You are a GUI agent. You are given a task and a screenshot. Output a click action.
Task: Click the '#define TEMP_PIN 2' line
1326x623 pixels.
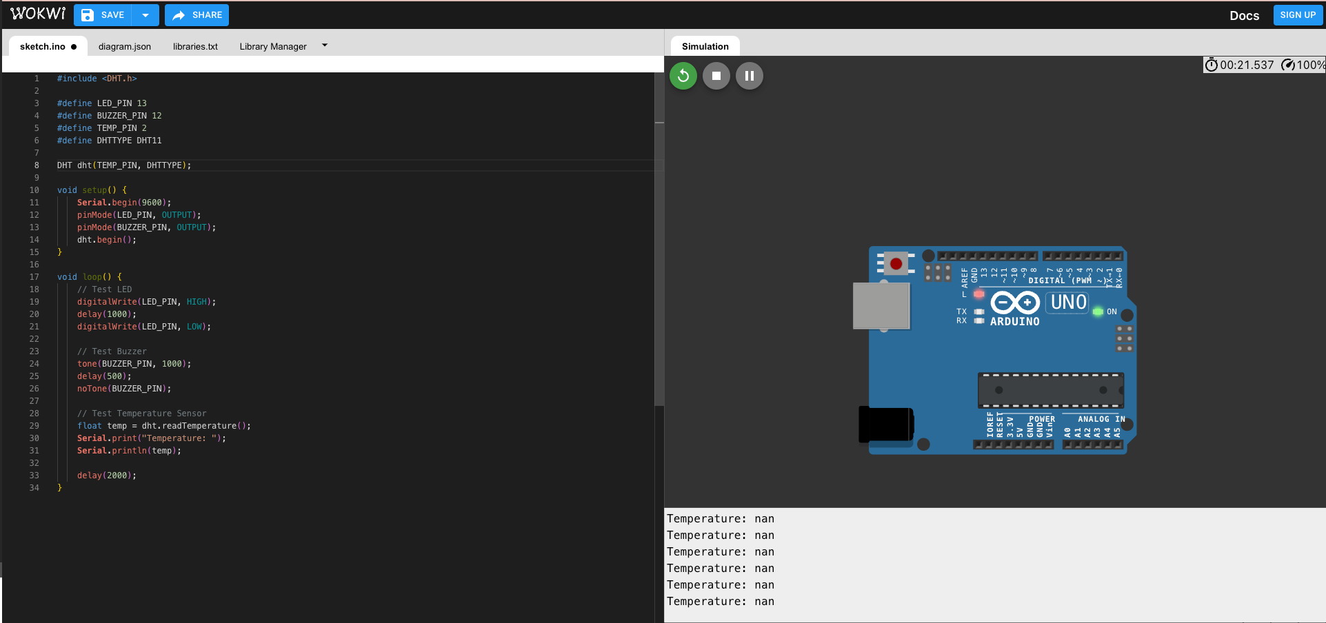tap(101, 128)
